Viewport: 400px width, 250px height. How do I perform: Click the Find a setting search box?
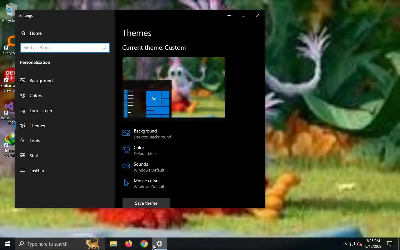(65, 48)
